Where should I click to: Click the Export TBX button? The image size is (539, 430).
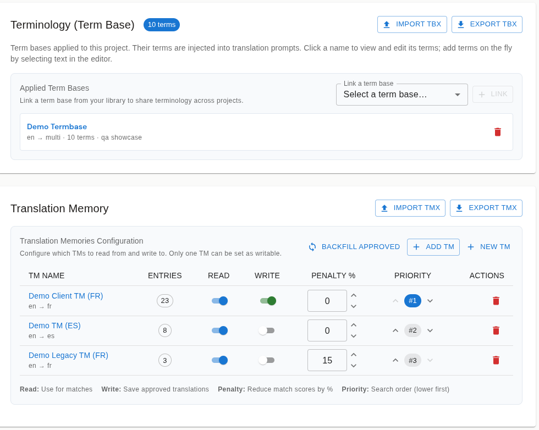click(487, 24)
